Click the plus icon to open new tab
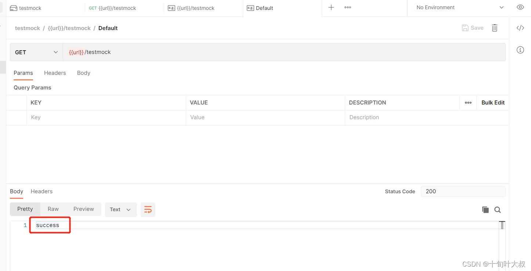 (x=331, y=8)
